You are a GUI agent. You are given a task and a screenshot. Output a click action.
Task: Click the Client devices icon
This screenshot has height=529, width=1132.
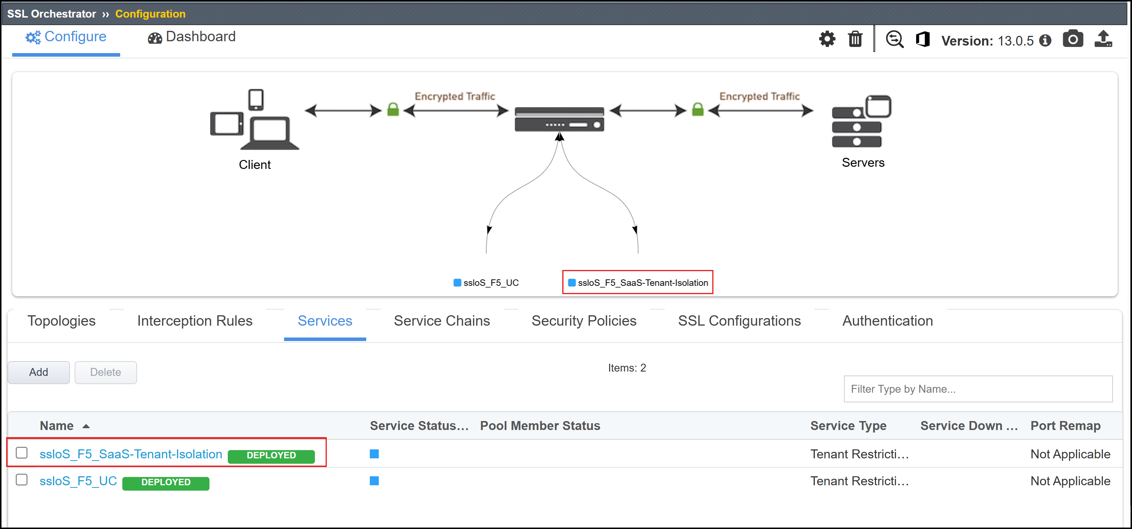tap(254, 119)
